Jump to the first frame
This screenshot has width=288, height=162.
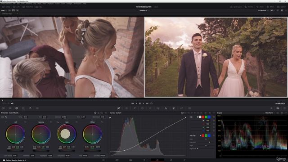pos(132,103)
